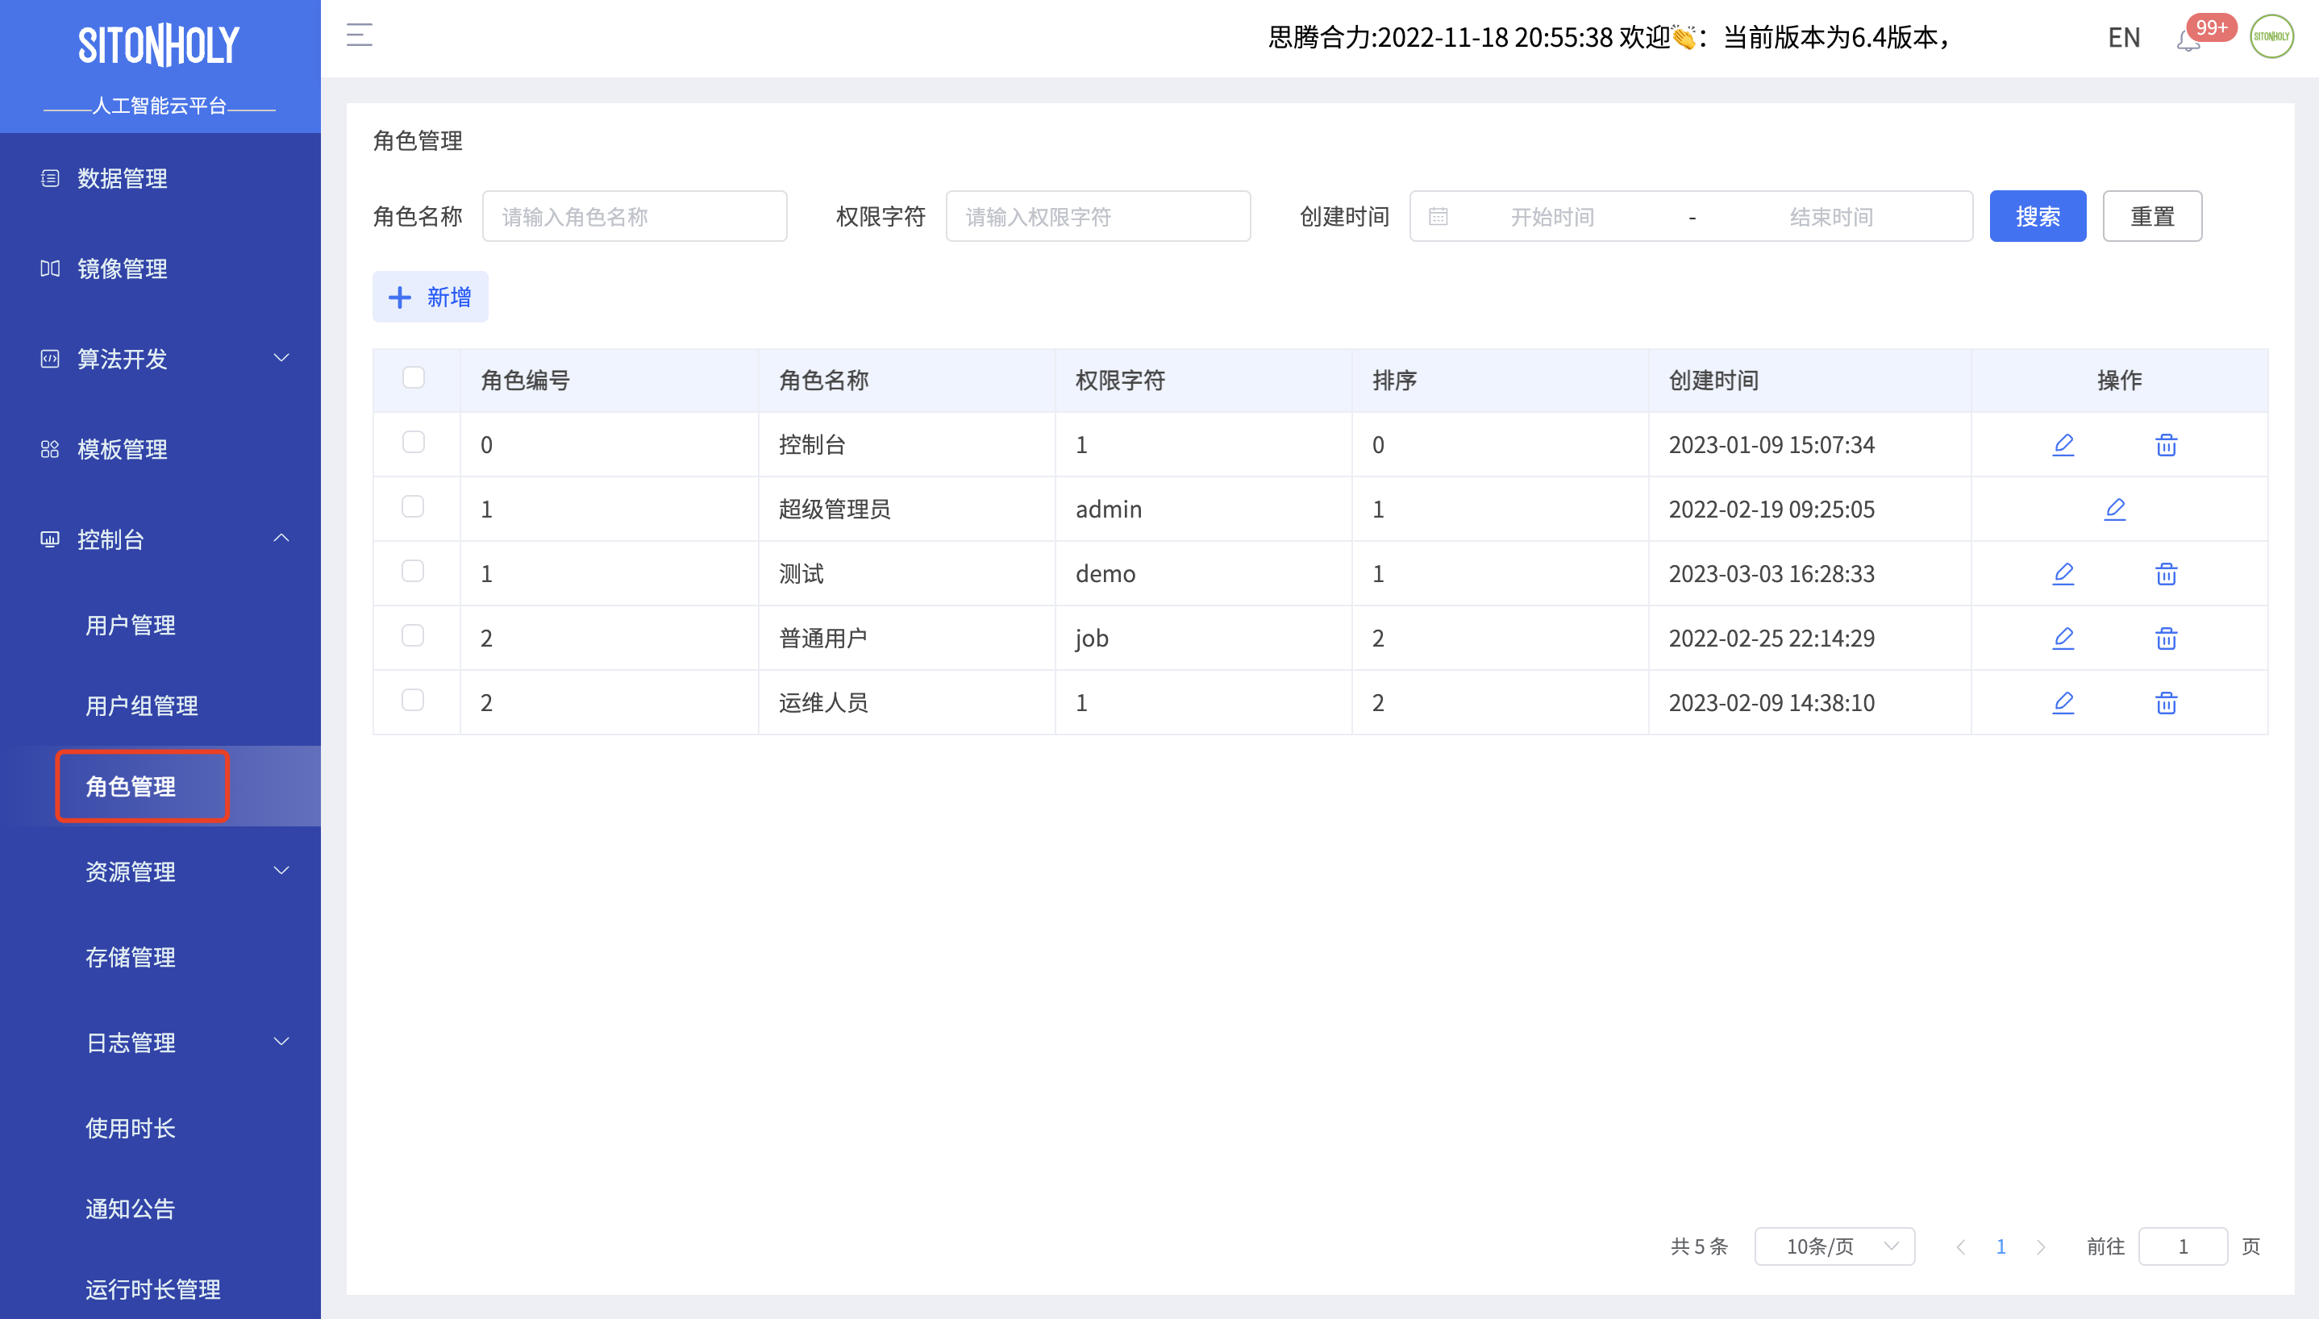Screen dimensions: 2319x1319
Task: Open the user avatar menu
Action: coord(2272,36)
